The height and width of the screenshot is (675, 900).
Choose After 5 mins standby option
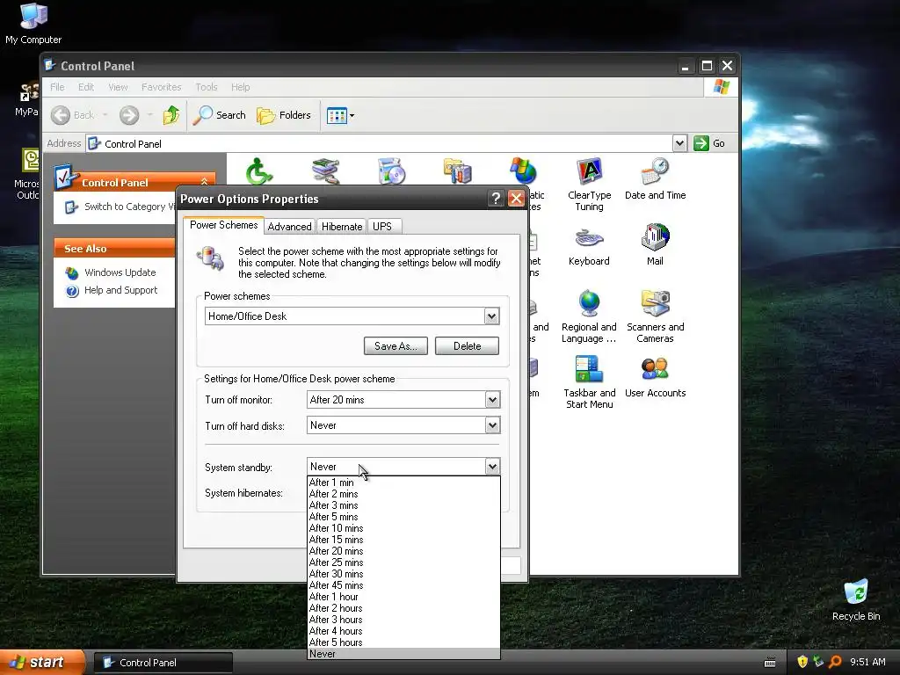pyautogui.click(x=403, y=517)
